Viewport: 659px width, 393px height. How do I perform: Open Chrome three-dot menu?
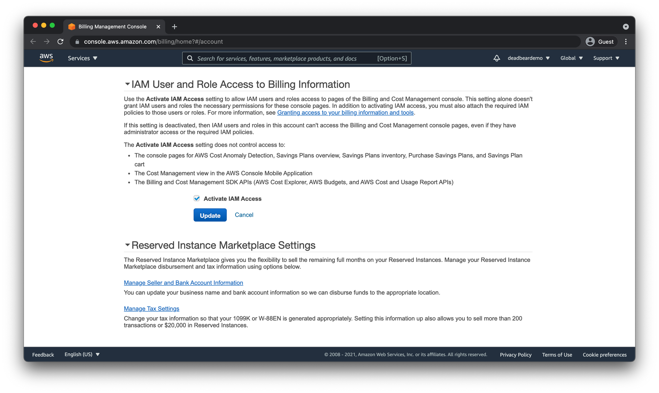[626, 42]
